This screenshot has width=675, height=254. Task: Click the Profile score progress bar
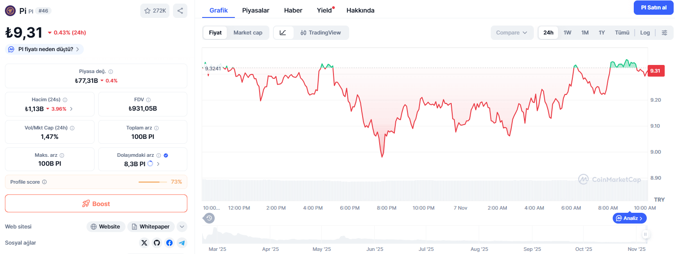point(153,182)
